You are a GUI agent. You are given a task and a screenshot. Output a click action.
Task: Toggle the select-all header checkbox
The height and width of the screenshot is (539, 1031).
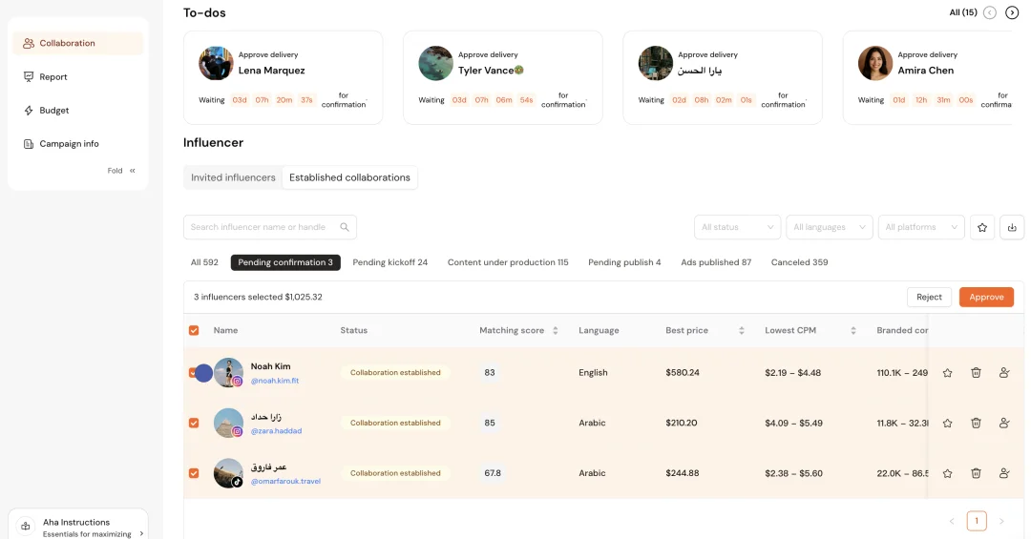(x=194, y=331)
